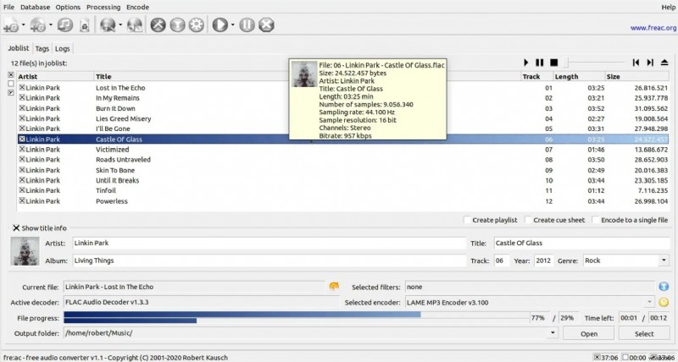This screenshot has height=362, width=678.
Task: Switch to the Logs tab
Action: [x=62, y=49]
